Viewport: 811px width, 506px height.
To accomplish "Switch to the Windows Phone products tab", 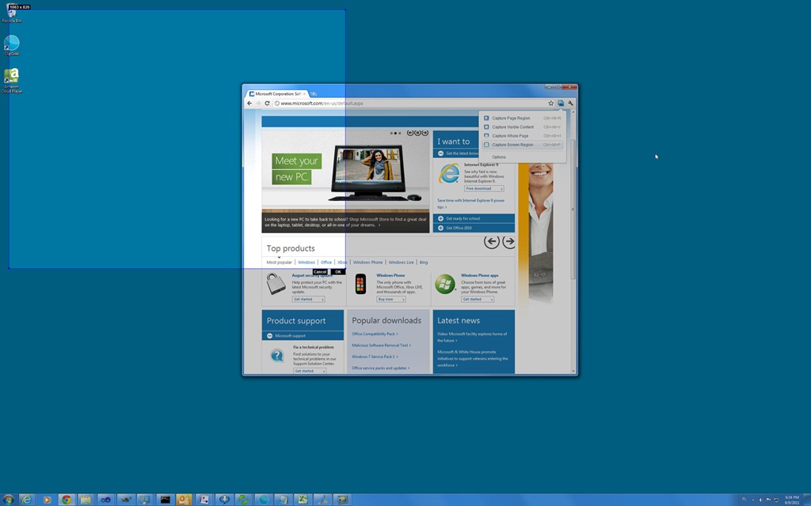I will 367,262.
